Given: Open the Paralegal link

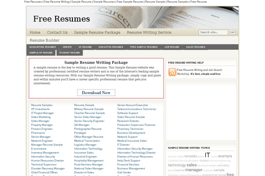Looking at the screenshot, I should click(x=80, y=133).
